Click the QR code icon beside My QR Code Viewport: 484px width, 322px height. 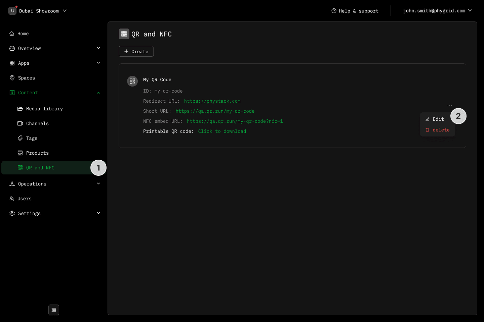(x=132, y=81)
